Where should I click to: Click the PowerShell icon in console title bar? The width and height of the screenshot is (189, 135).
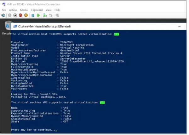click(15, 26)
